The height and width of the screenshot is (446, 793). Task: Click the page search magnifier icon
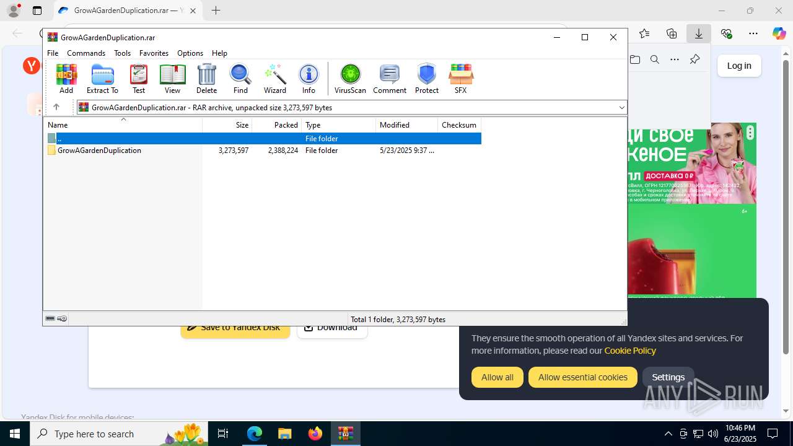click(654, 59)
